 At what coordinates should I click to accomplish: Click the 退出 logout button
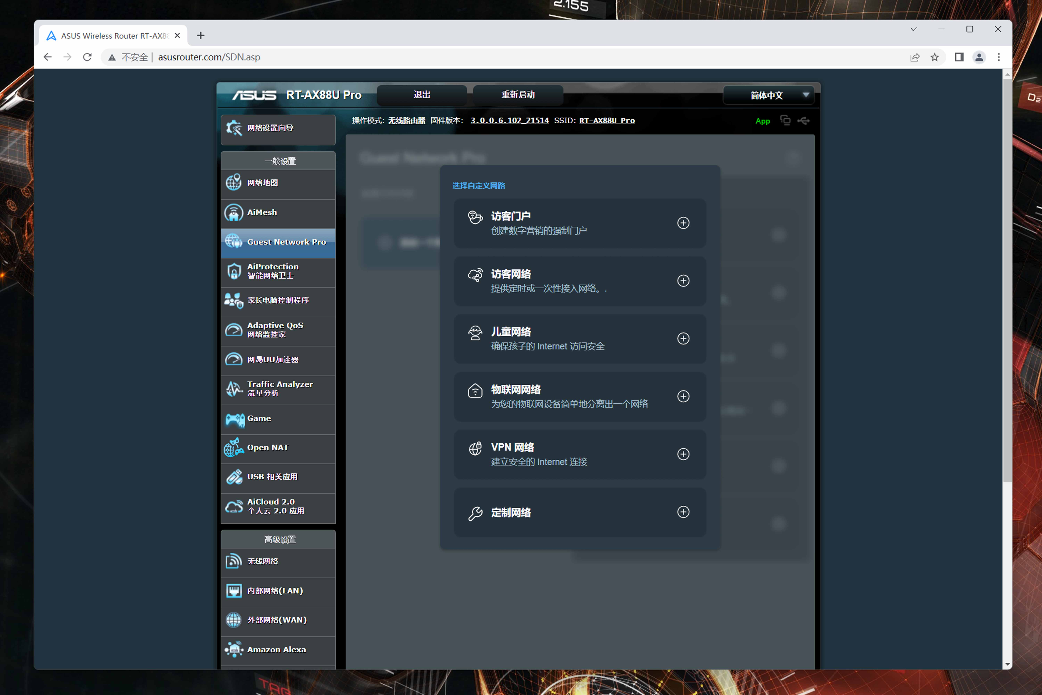point(422,95)
